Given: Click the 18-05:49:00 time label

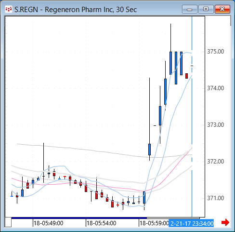Looking at the screenshot, I should [x=48, y=223].
